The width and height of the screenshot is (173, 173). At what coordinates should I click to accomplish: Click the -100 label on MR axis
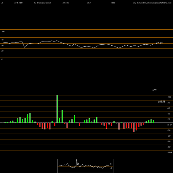click(x=170, y=153)
